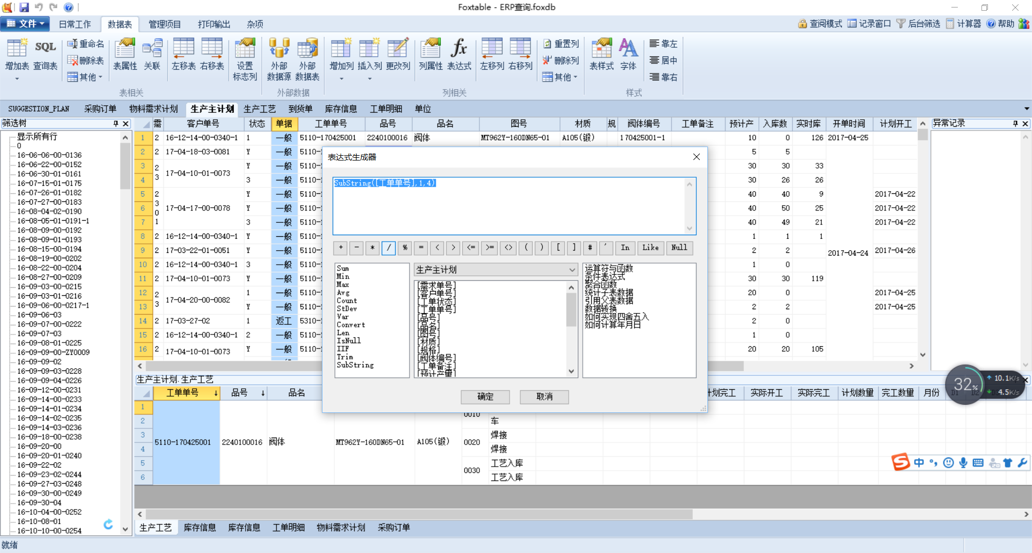1032x553 pixels.
Task: Click the 表属性 table properties icon
Action: [125, 55]
